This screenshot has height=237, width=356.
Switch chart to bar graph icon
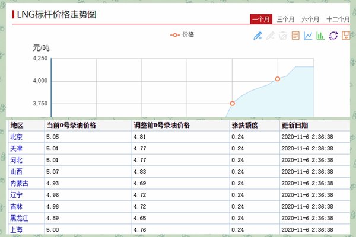click(320, 36)
